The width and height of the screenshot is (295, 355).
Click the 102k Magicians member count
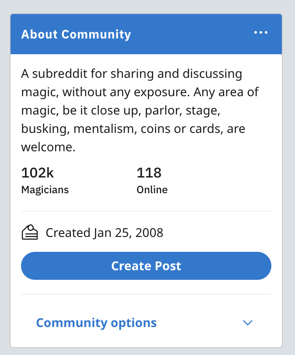pyautogui.click(x=45, y=179)
